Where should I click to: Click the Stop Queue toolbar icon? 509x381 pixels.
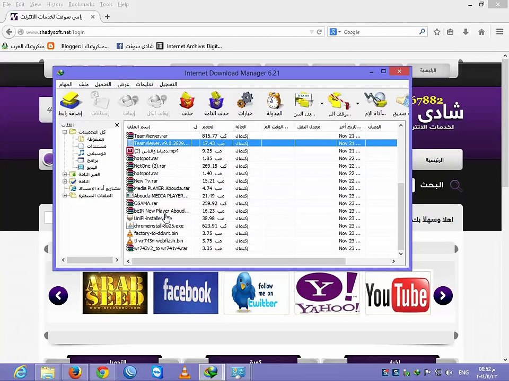tap(339, 103)
